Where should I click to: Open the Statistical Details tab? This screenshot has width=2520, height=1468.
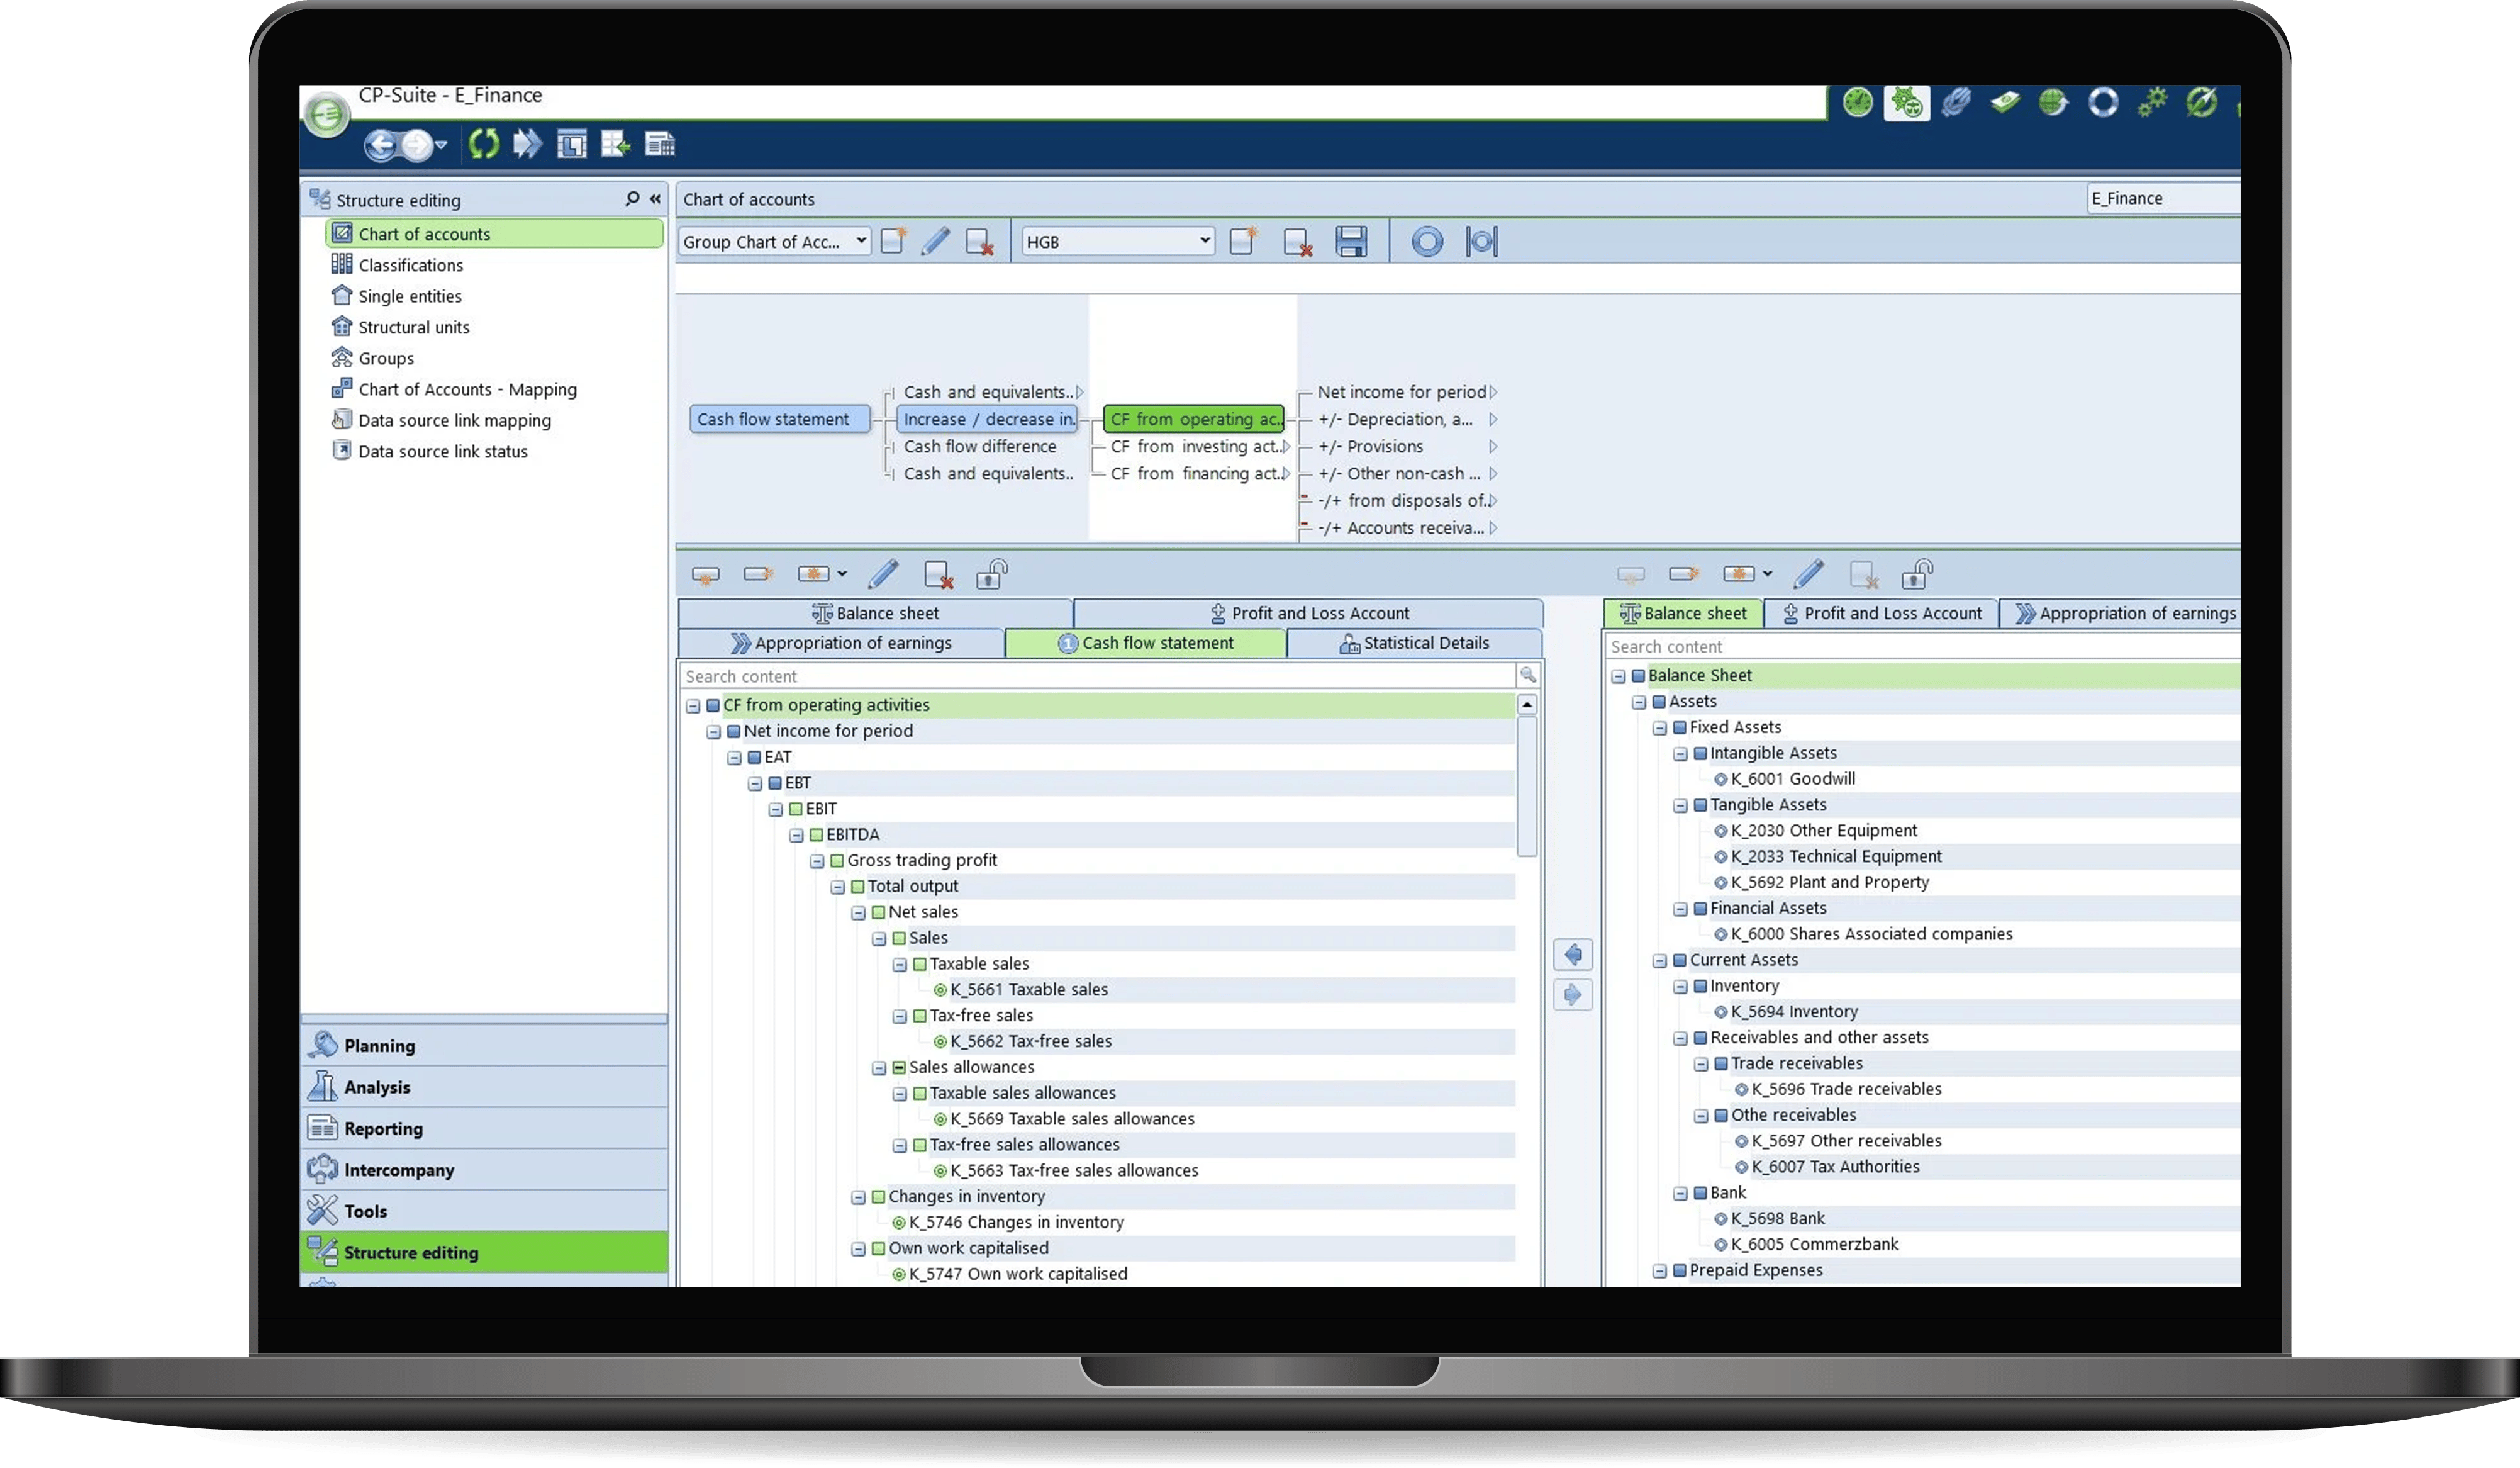(1414, 643)
